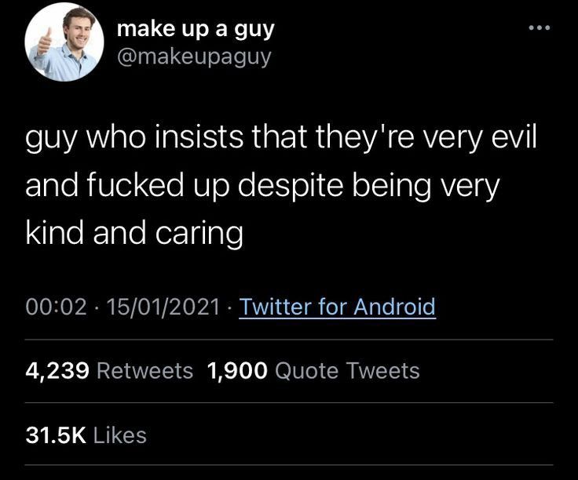This screenshot has height=480, width=578.
Task: Open the "Retweets" label
Action: coord(144,370)
